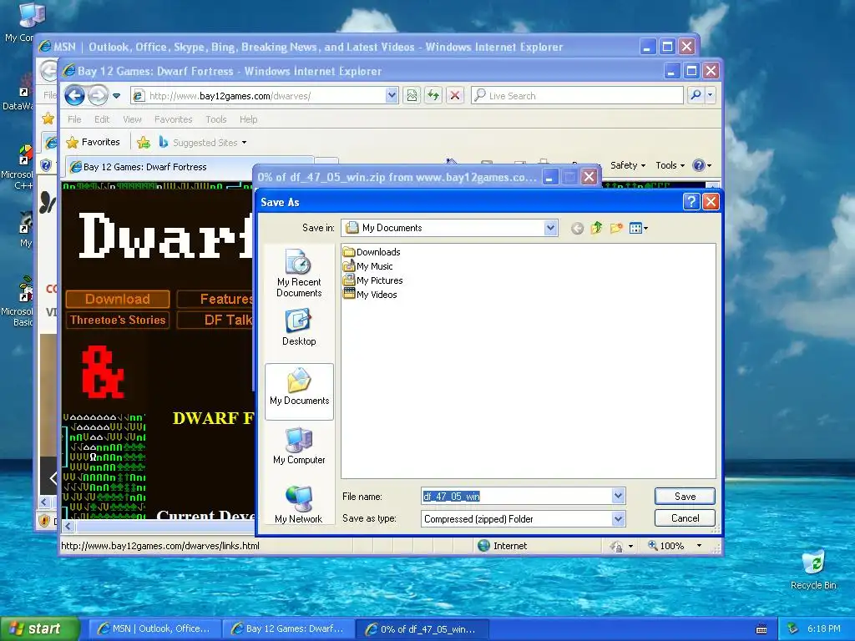Open Tools menu in menu bar
Viewport: 855px width, 641px height.
point(216,119)
